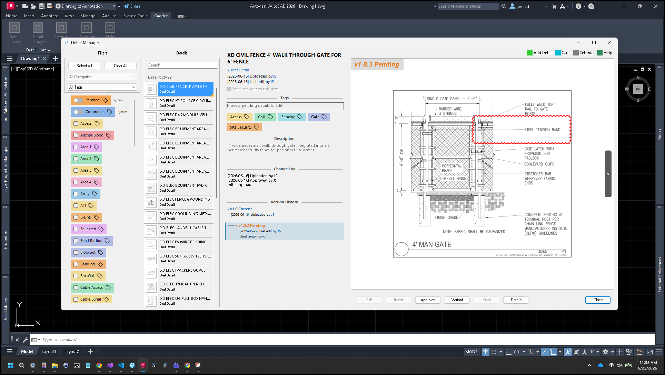Check the Access tag filter checkbox
The height and width of the screenshot is (375, 665).
pos(76,124)
